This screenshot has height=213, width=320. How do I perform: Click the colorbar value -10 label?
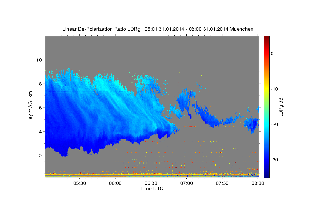coord(275,89)
